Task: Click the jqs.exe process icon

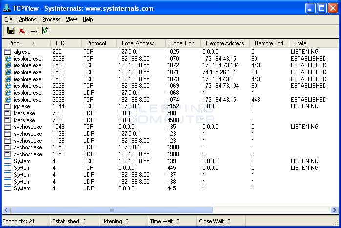Action: coord(8,106)
